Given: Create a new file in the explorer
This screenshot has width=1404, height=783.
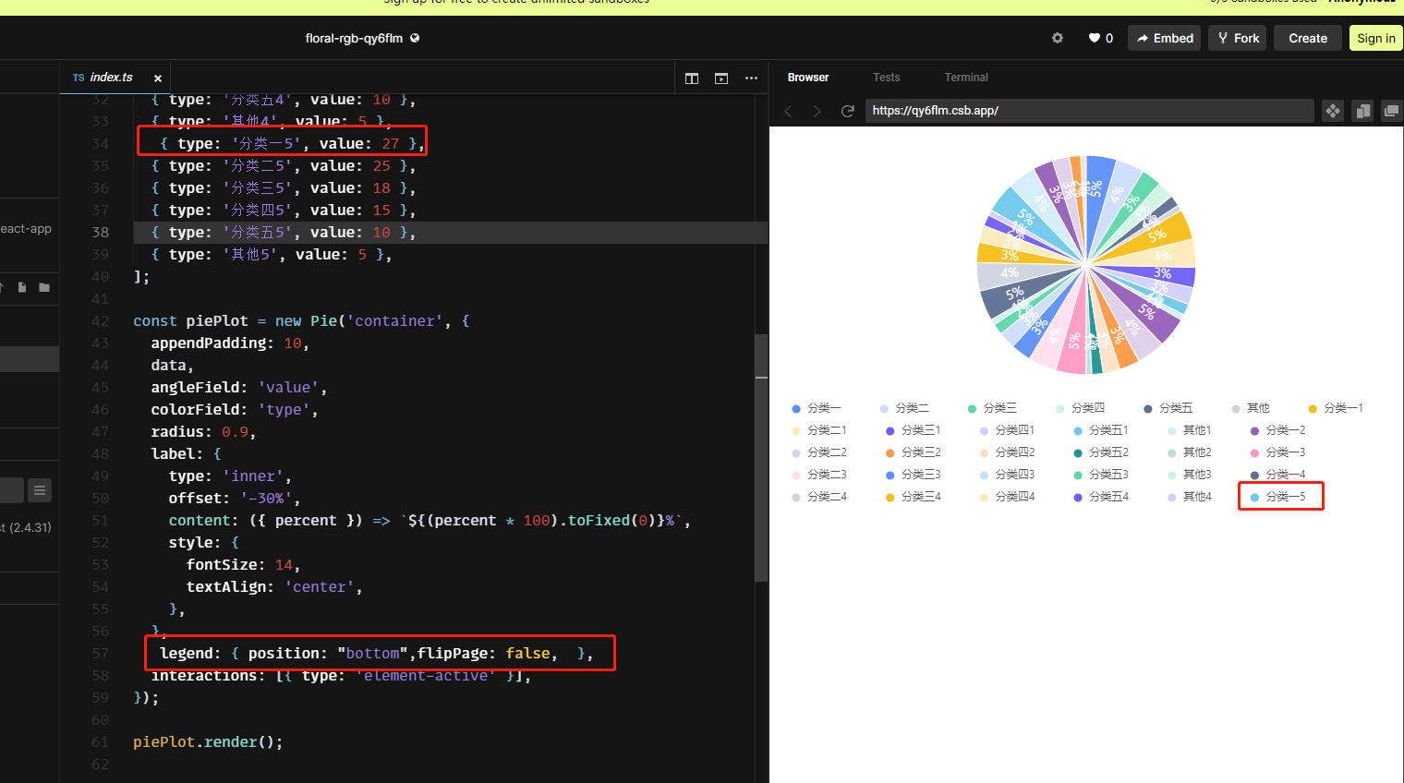Looking at the screenshot, I should (x=20, y=287).
